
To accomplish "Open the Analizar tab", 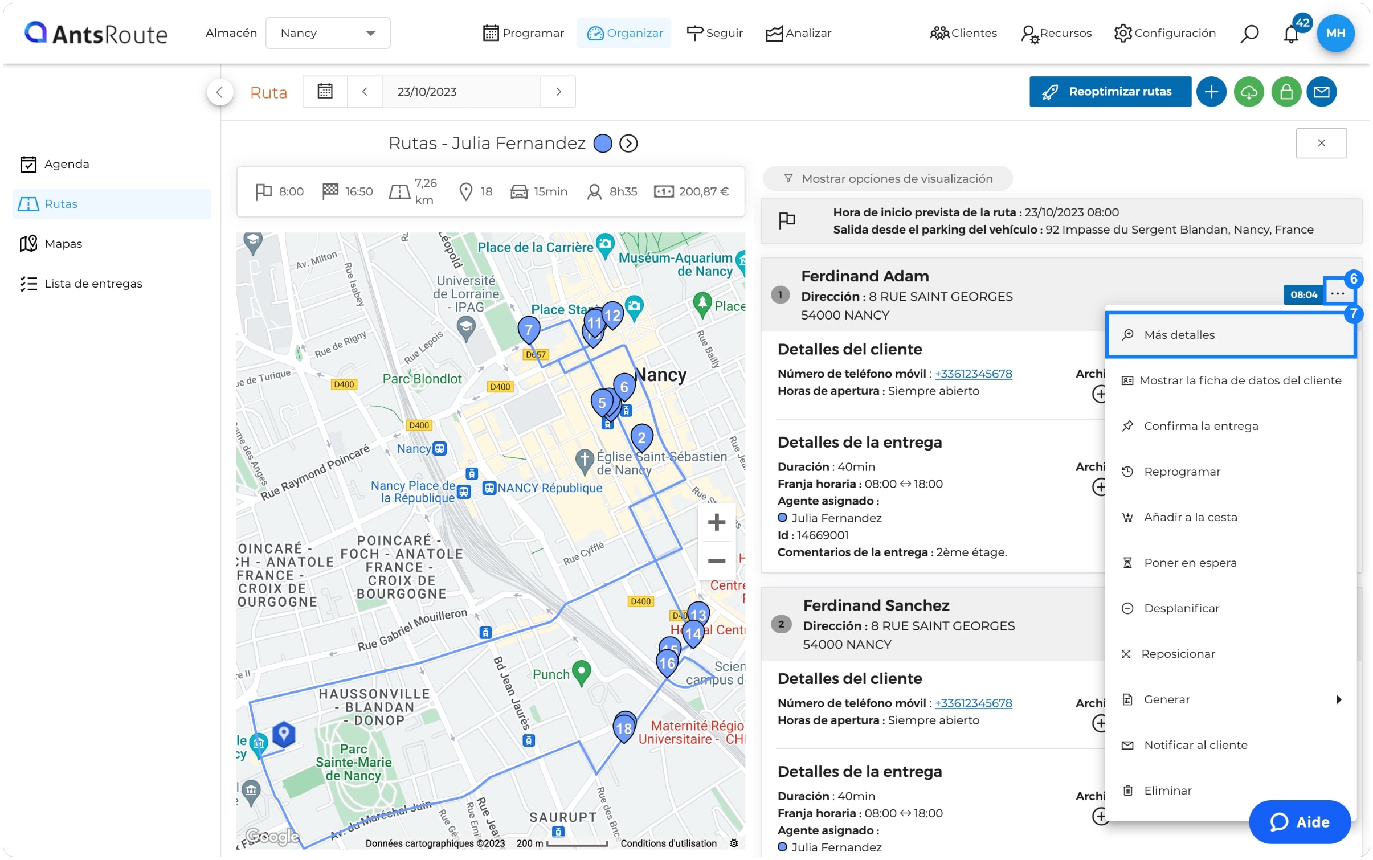I will (798, 33).
